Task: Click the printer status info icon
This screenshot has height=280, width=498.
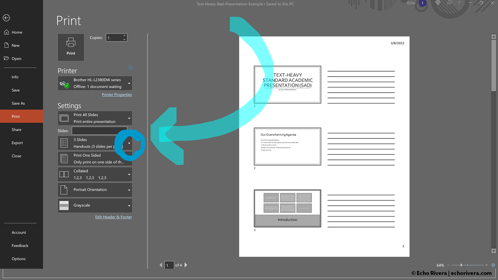Action: (130, 68)
